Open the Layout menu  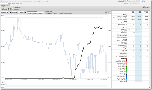[13, 3]
